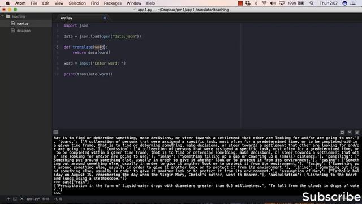362x204 pixels.
Task: Open the Notification Center list icon
Action: tap(353, 3)
